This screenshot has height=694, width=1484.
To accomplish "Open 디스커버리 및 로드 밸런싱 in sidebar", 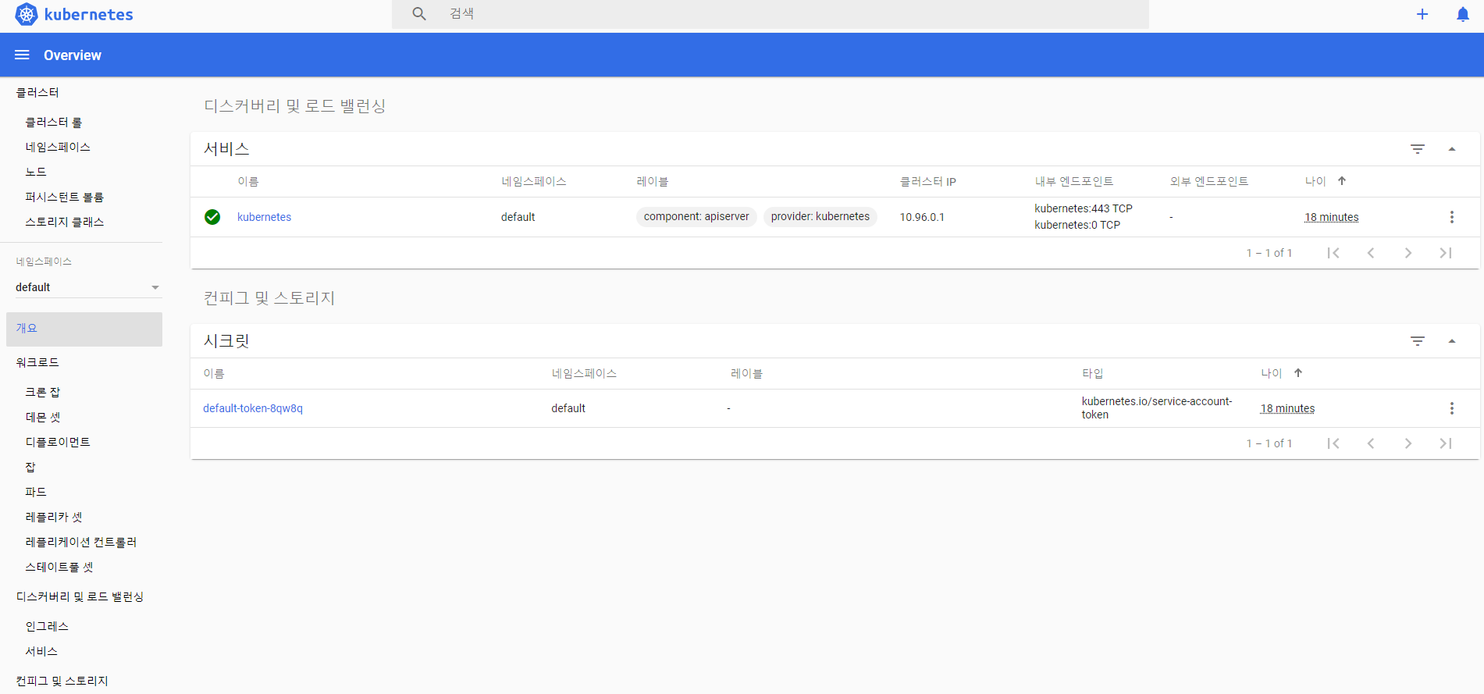I will tap(80, 596).
